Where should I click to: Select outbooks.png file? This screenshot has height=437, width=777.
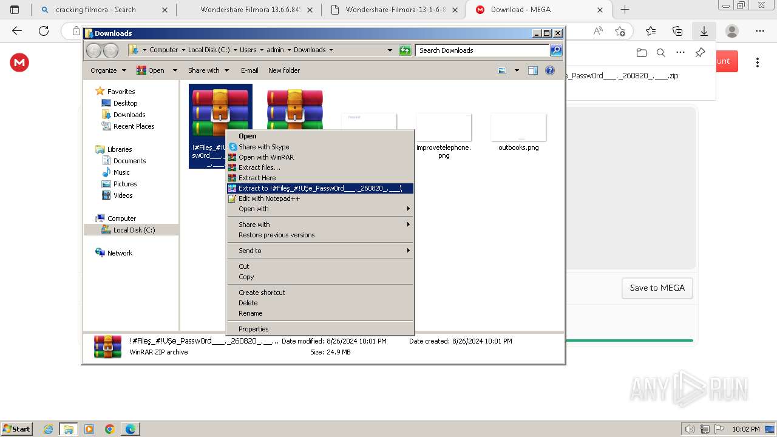518,132
